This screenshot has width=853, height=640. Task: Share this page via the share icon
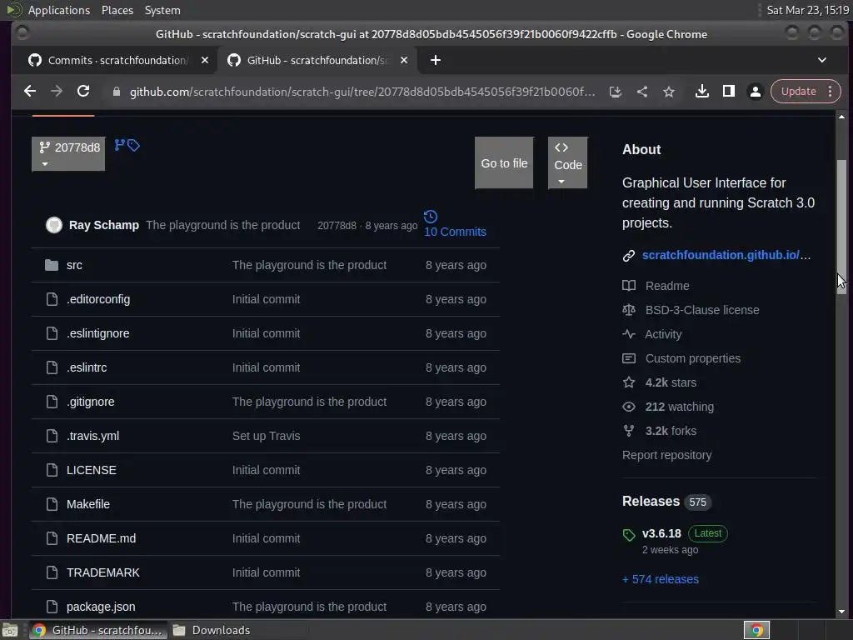pos(642,92)
